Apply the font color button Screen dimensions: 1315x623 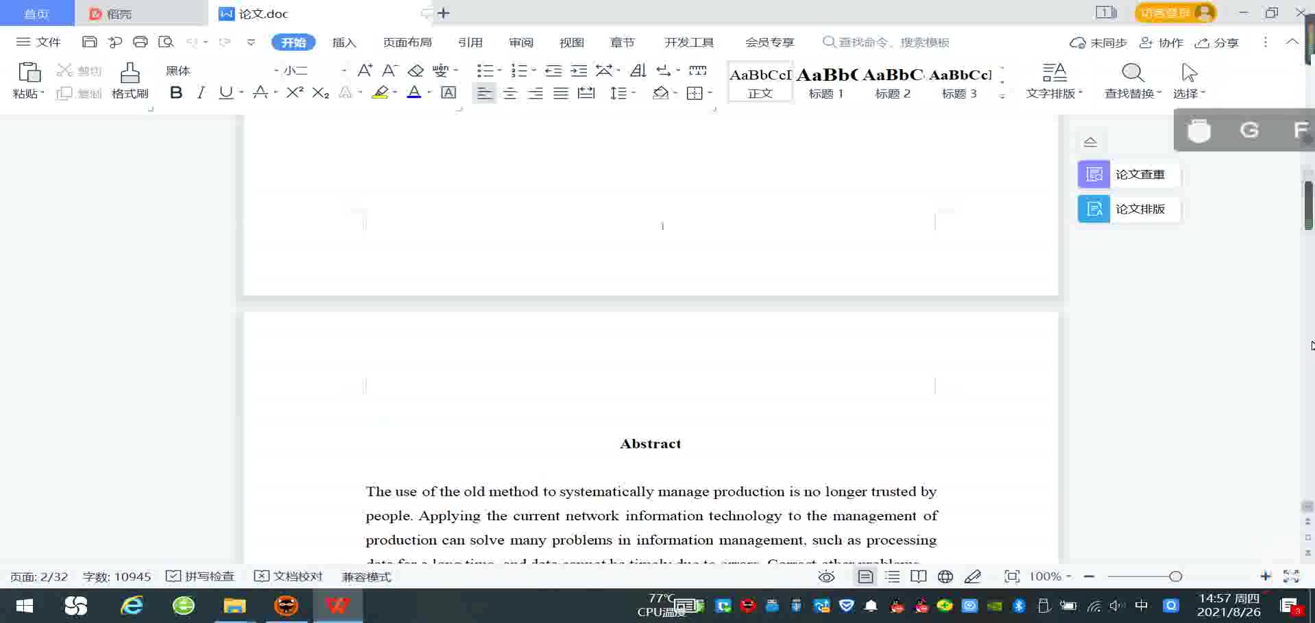click(x=414, y=92)
